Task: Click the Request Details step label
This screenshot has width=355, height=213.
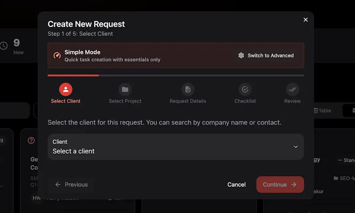Action: click(x=188, y=101)
